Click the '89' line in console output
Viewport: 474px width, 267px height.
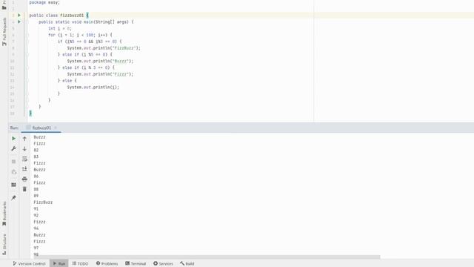coord(36,196)
